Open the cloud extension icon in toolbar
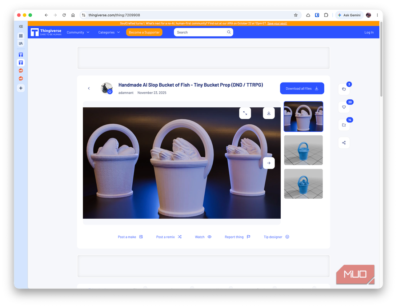The image size is (397, 307). [x=308, y=15]
